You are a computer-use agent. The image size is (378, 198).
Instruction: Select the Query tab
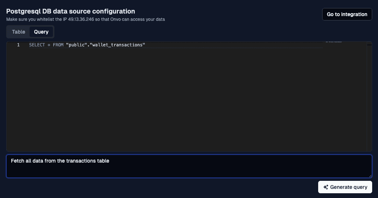[x=41, y=32]
